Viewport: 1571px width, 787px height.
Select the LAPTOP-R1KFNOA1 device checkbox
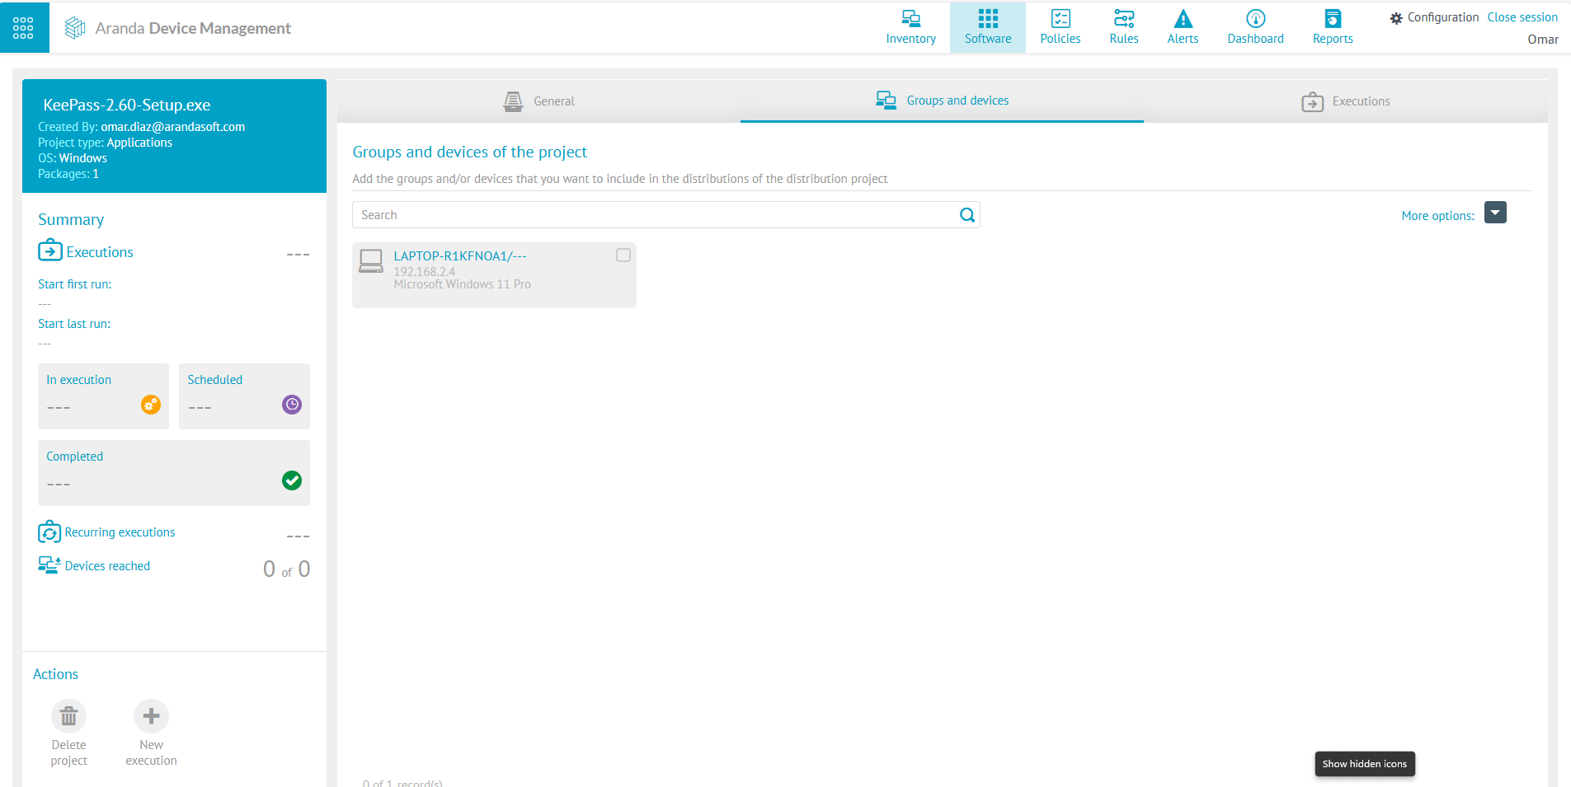623,255
